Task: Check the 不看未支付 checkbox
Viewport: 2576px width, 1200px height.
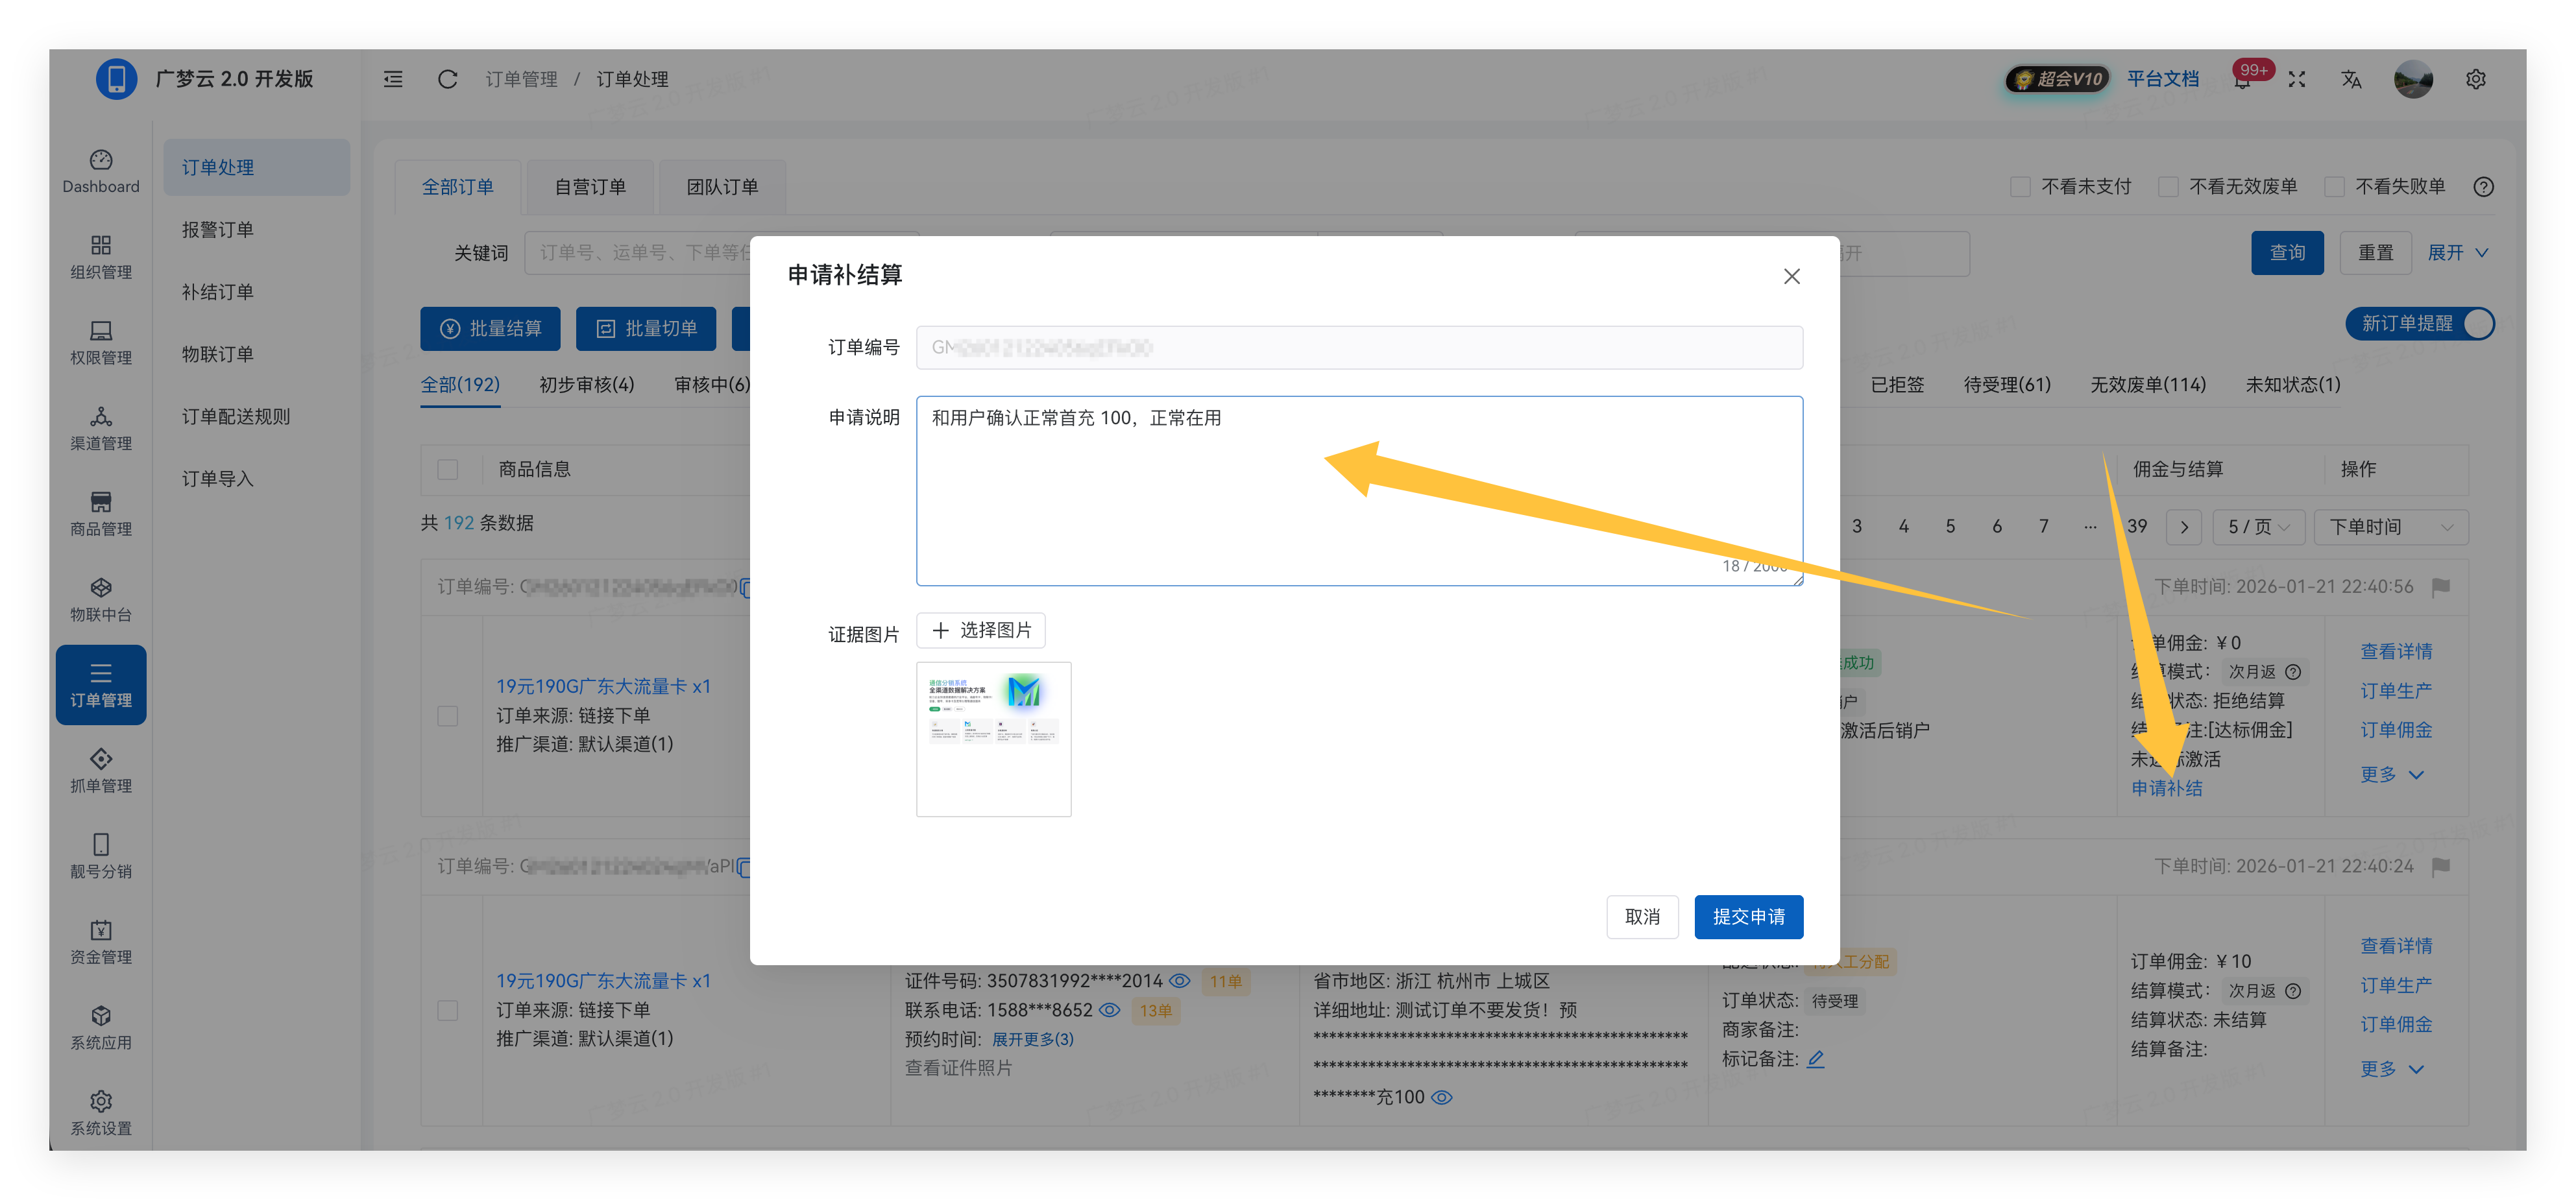Action: 2020,187
